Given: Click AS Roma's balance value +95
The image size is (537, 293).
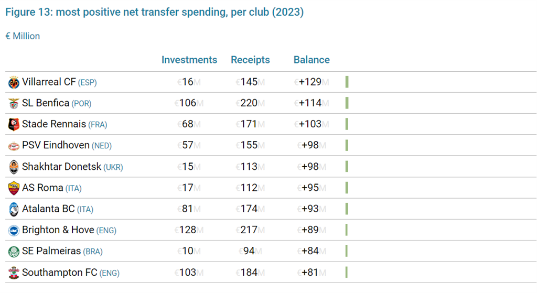Looking at the screenshot, I should [x=310, y=188].
